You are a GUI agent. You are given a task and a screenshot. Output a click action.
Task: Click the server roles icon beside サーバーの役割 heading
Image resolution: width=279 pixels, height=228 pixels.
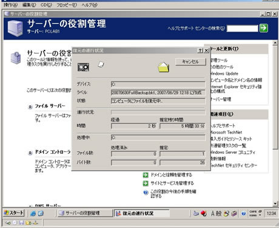tap(16, 58)
